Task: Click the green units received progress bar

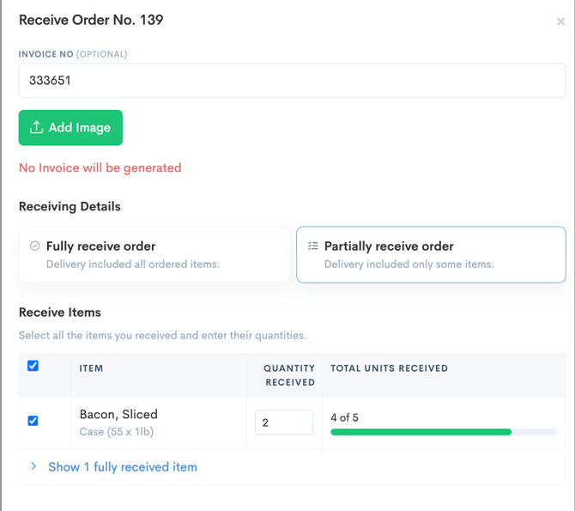Action: click(421, 432)
